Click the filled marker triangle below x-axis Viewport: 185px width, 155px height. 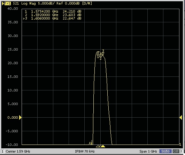pyautogui.click(x=103, y=146)
